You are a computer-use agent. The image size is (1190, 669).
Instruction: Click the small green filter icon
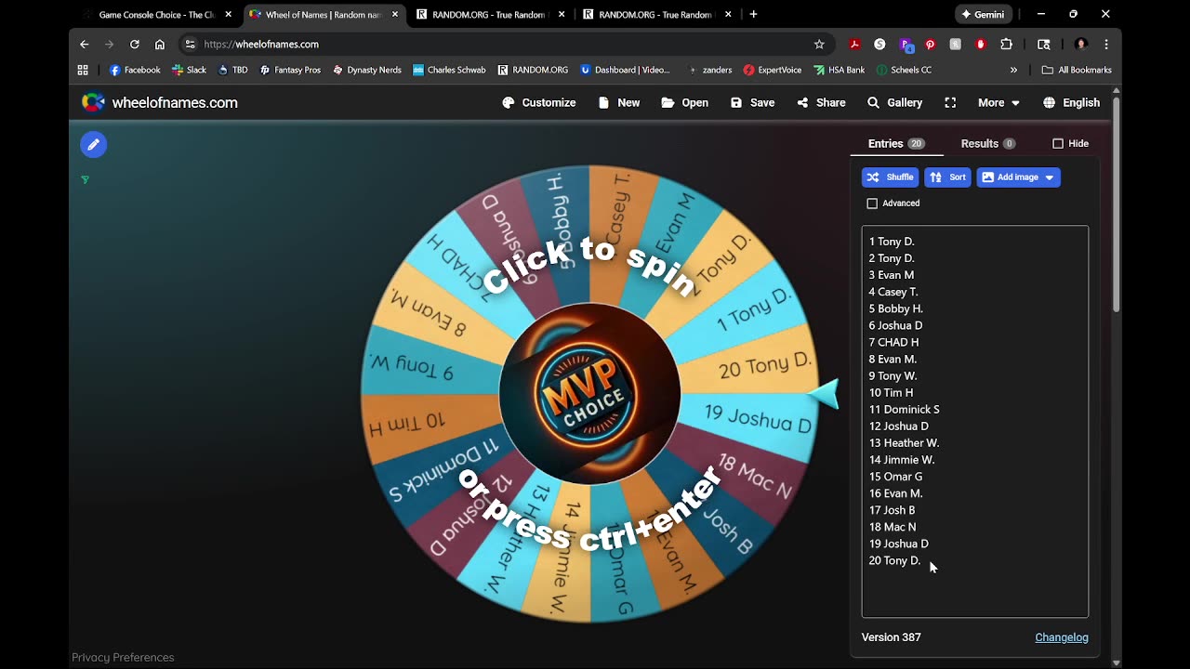pyautogui.click(x=85, y=179)
